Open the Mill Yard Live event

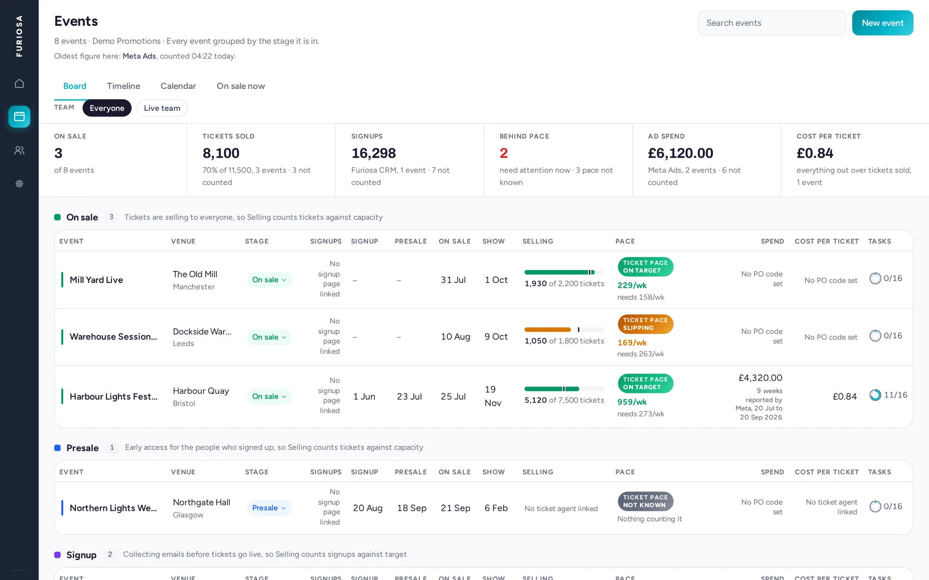96,280
